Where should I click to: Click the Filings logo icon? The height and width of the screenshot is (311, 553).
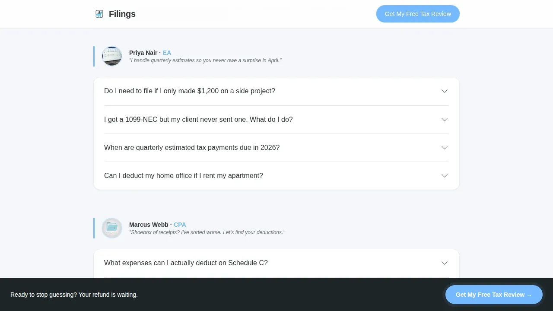tap(99, 14)
